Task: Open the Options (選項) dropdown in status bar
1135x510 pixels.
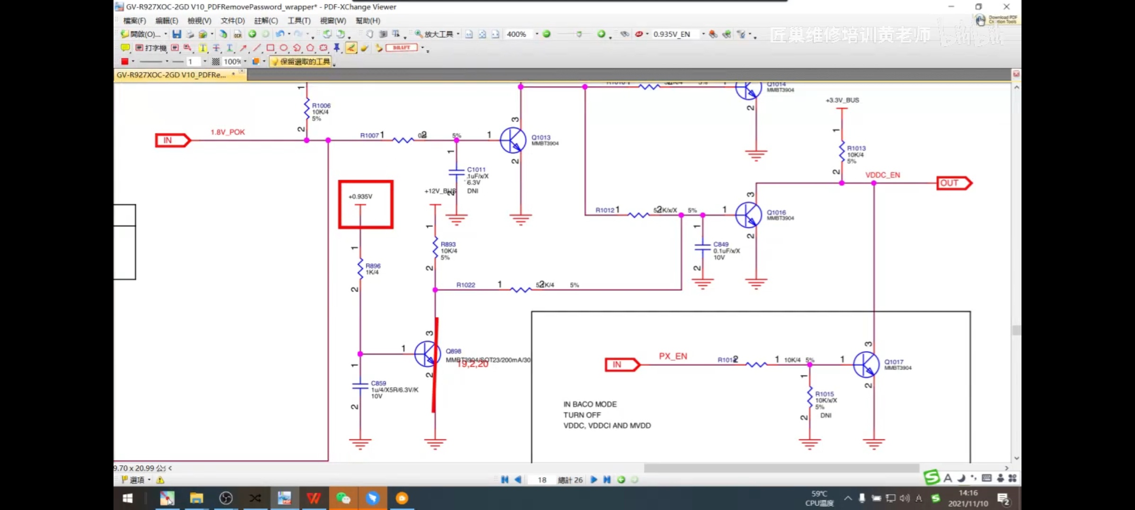Action: 136,480
